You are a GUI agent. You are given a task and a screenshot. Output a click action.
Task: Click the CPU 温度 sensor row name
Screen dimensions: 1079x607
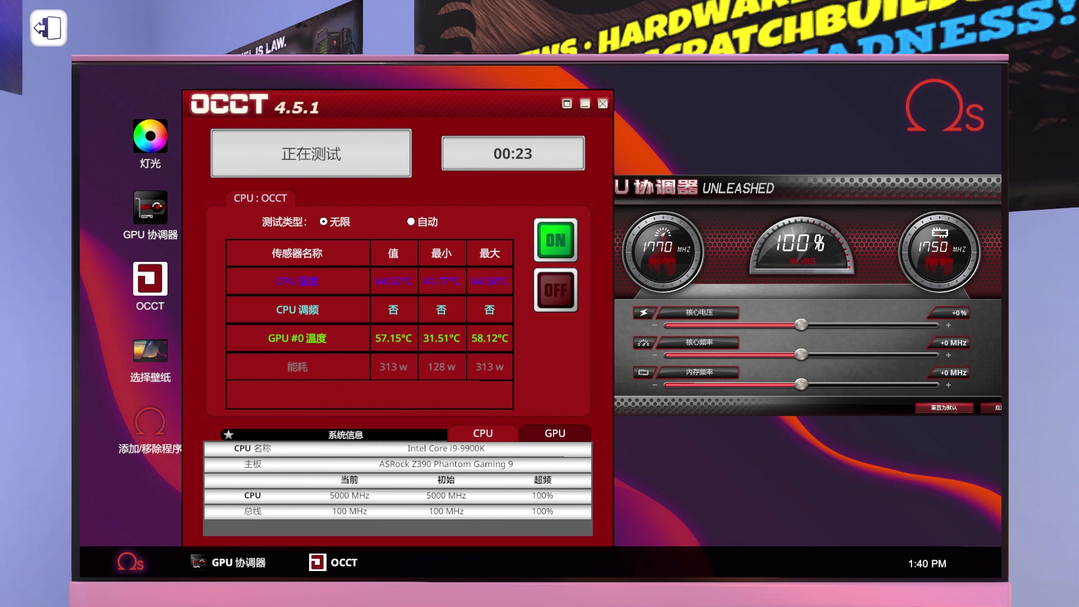point(297,281)
